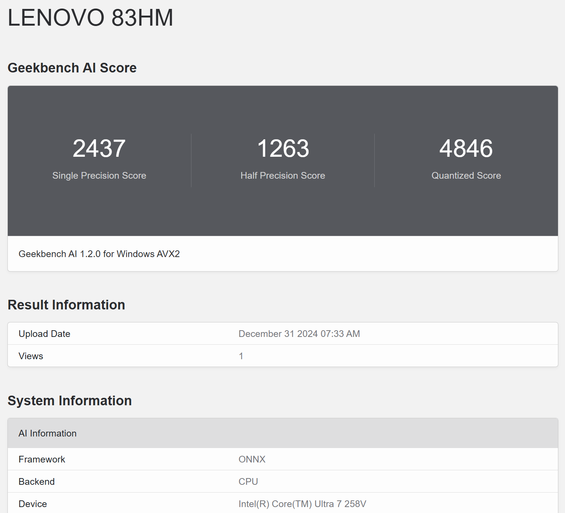
Task: Select the Quantized Score label
Action: coord(466,175)
